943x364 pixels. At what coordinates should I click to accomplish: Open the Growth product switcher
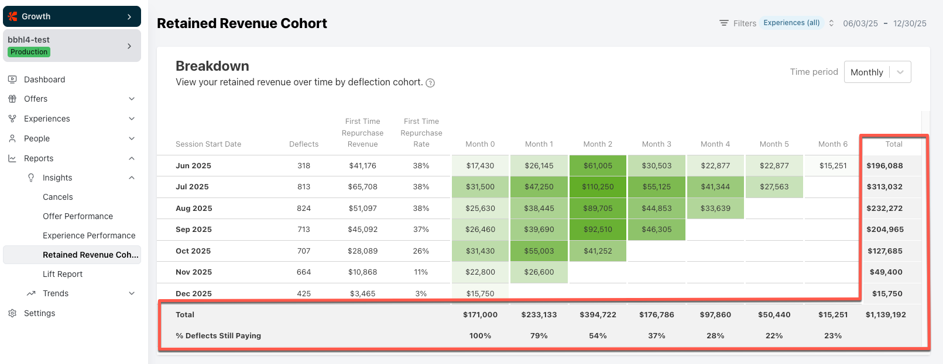pos(72,16)
